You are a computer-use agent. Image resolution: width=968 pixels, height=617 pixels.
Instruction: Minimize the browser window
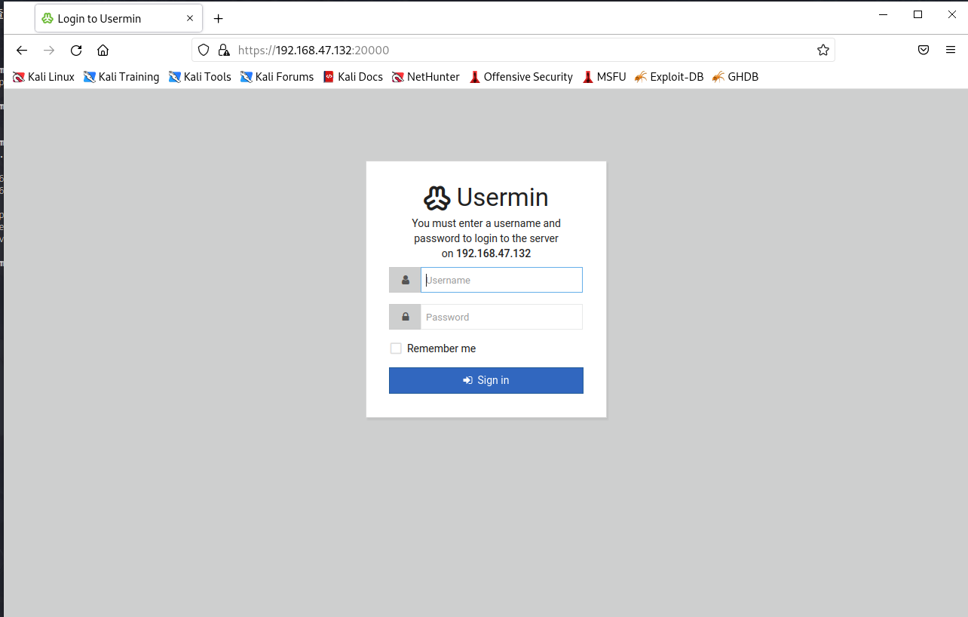coord(884,14)
